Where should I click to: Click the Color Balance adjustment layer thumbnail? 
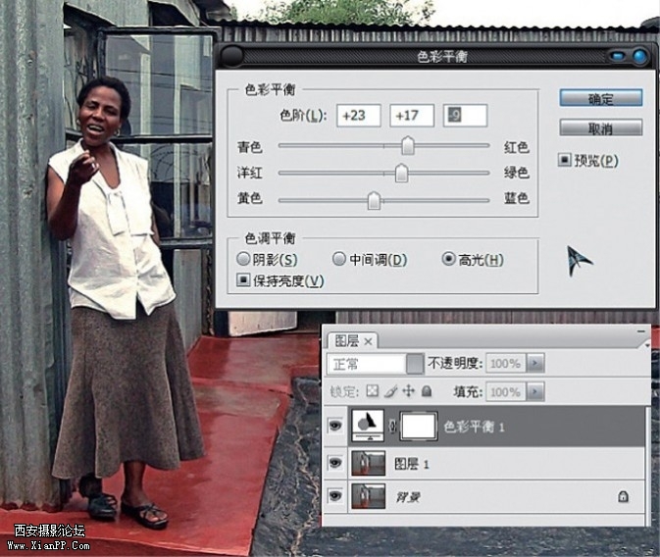pos(370,427)
